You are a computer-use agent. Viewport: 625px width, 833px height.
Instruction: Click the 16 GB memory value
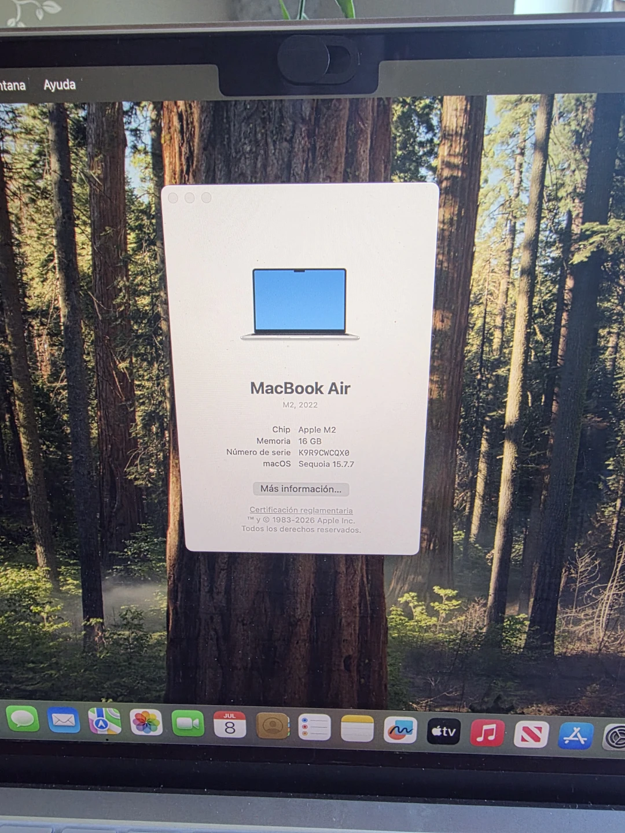click(310, 441)
